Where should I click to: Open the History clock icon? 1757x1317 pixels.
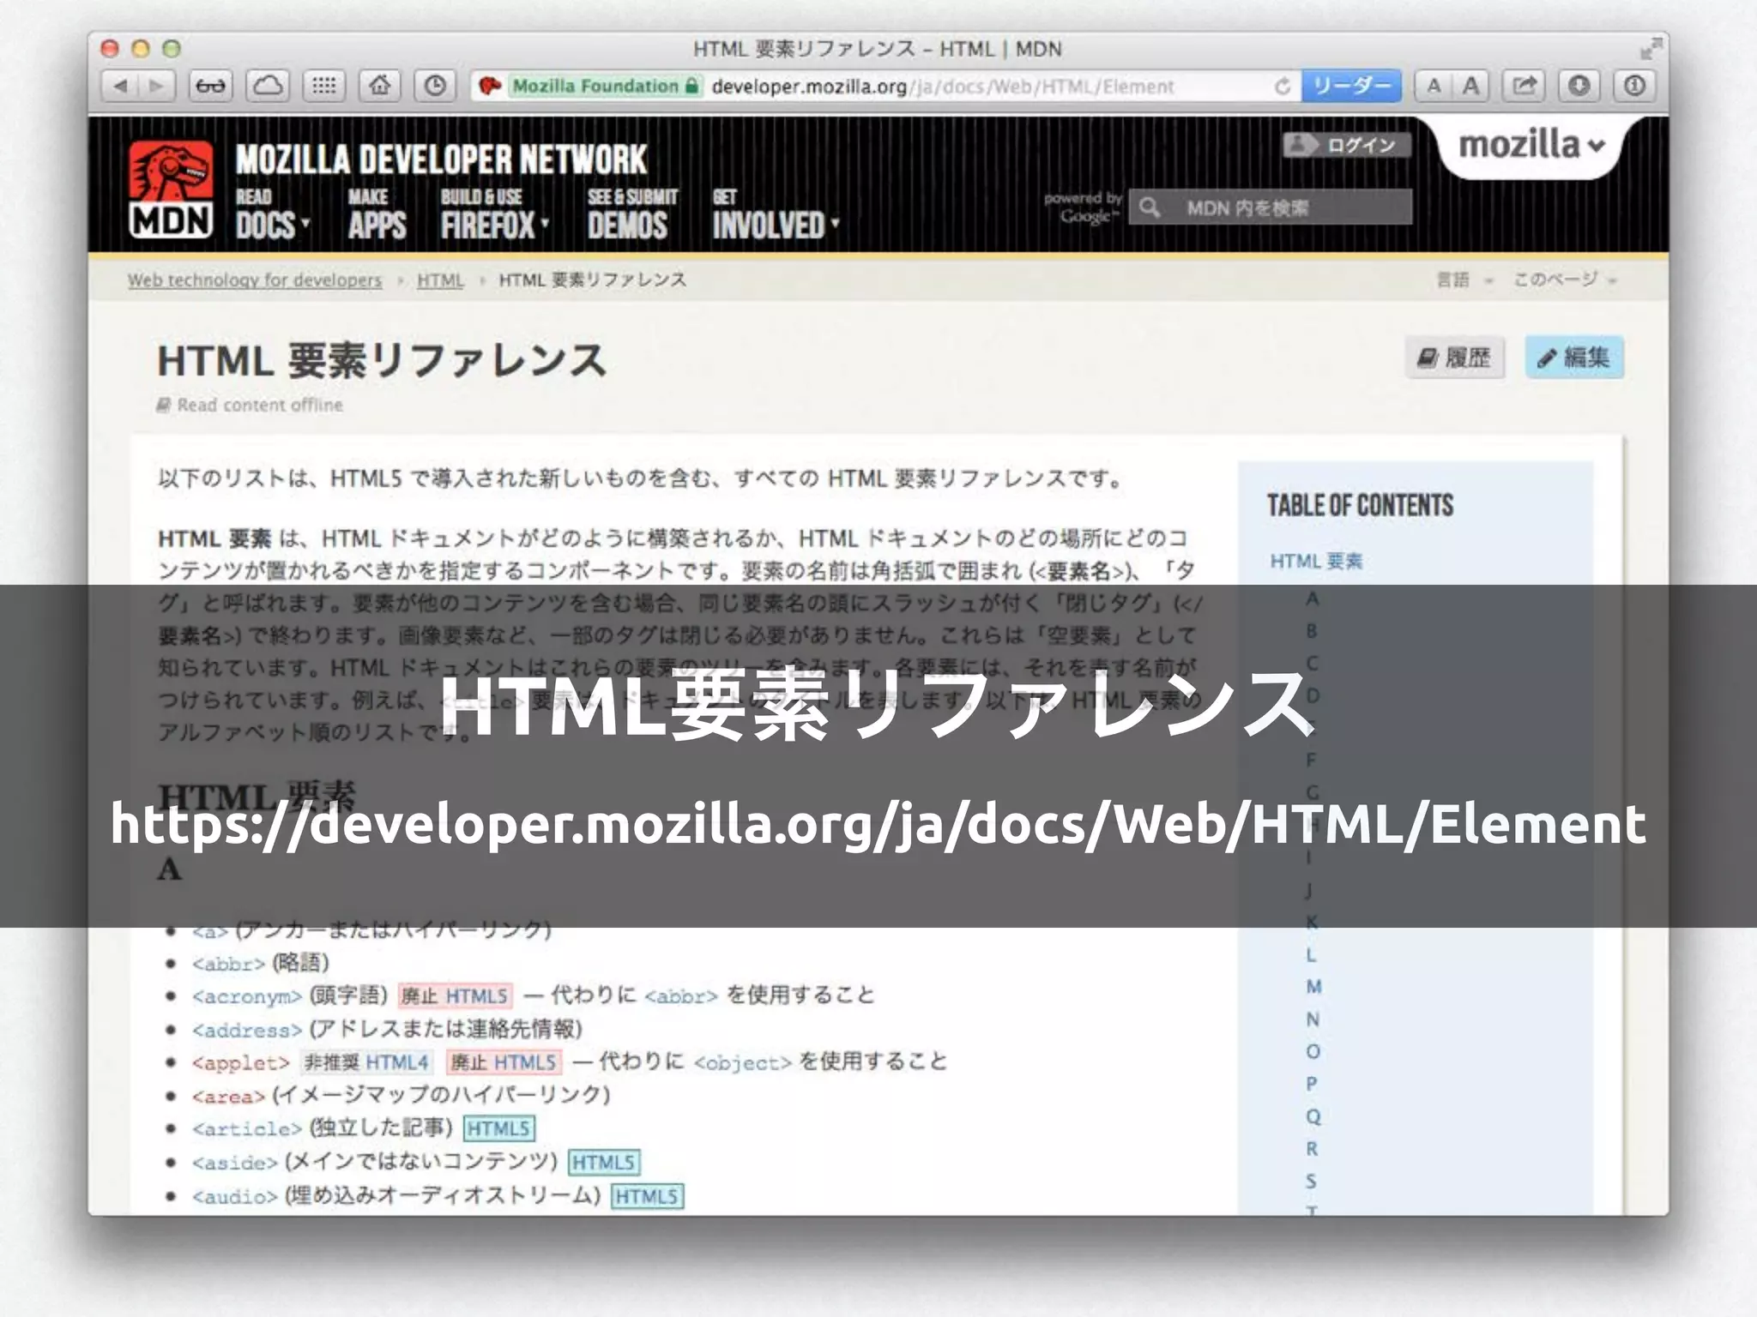(435, 86)
